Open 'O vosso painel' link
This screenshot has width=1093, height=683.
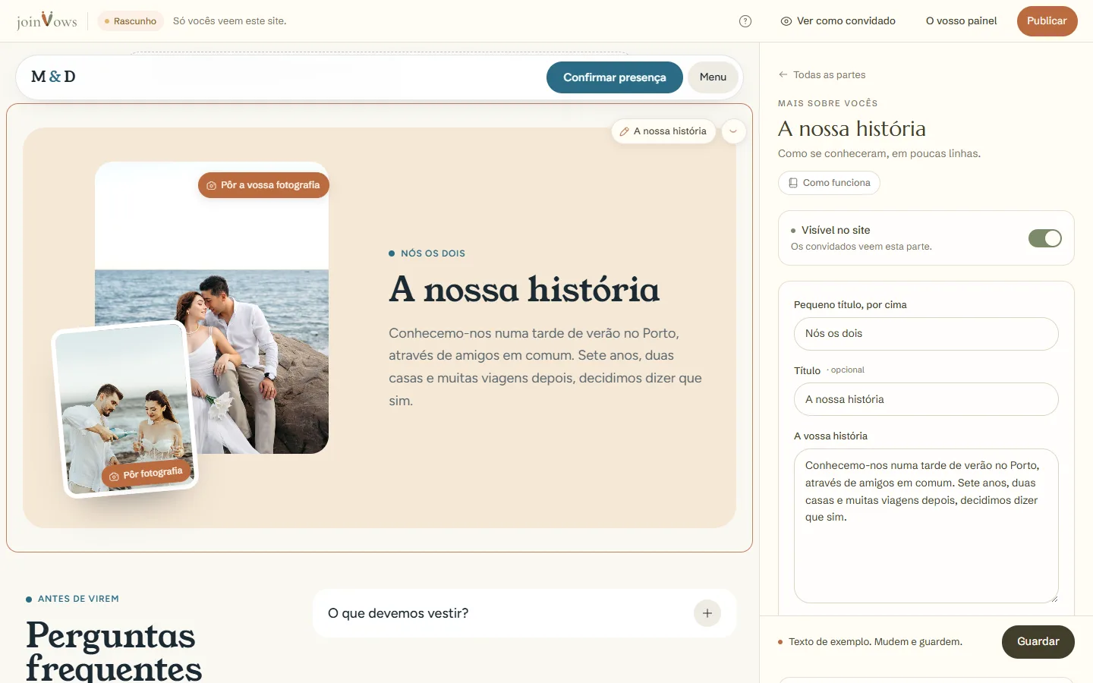[x=961, y=21]
